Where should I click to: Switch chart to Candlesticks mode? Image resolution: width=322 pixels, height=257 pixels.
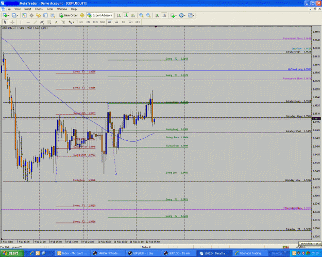(x=126, y=15)
